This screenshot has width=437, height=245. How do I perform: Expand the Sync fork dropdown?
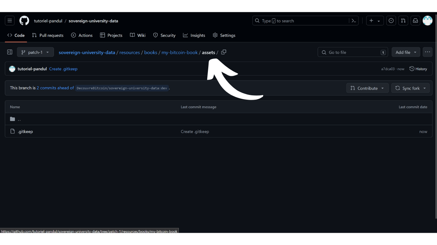411,88
